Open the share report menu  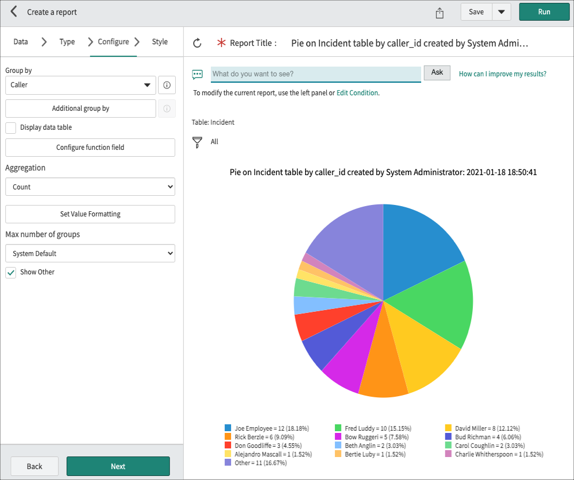[440, 12]
